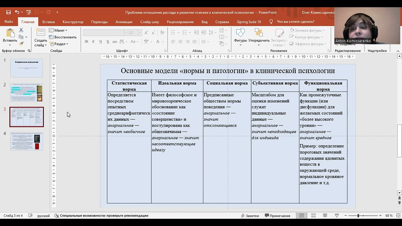Collapse the ribbon with the chevron

(398, 51)
